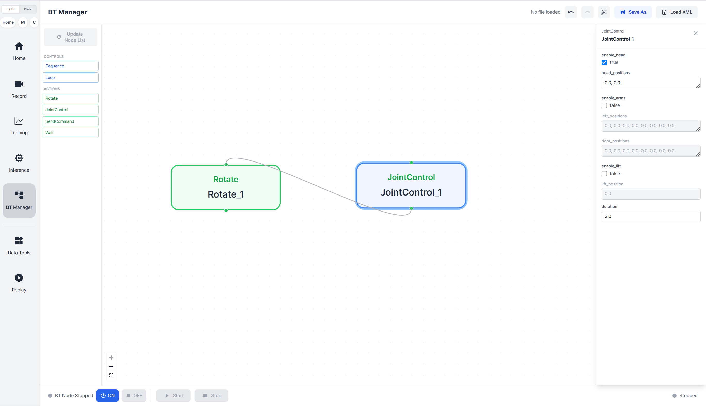
Task: Click the 'BT Node Stopped' status text
Action: (74, 395)
